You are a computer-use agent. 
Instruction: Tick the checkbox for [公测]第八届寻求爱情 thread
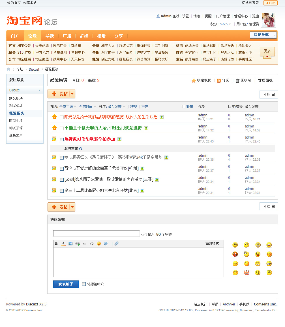click(62, 180)
